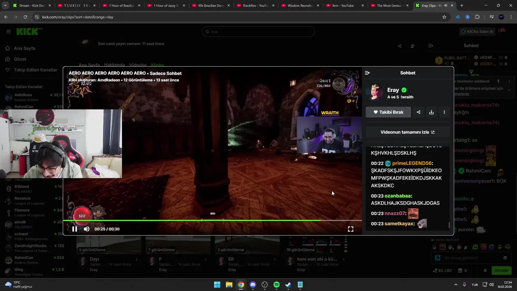Click nnazz07 username in clip chat
517x291 pixels.
(395, 213)
